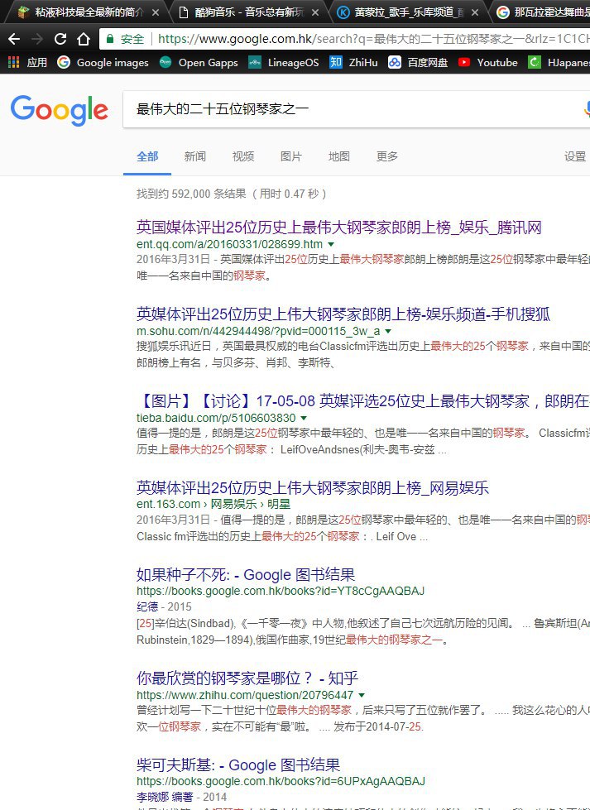Switch to the 图片 search tab
Viewport: 590px width, 810px height.
pyautogui.click(x=290, y=156)
